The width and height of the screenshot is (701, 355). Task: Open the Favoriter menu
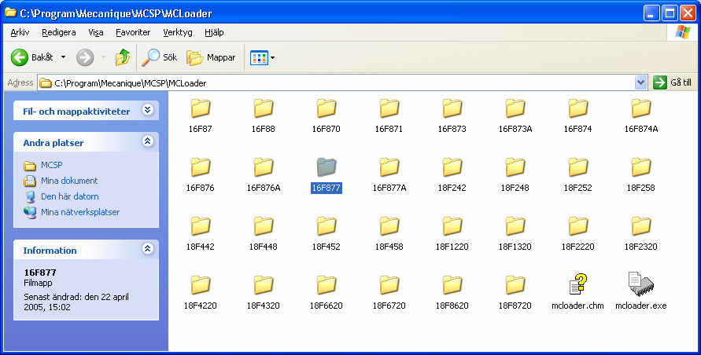[x=133, y=32]
